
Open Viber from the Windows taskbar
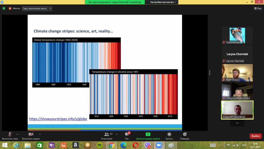pyautogui.click(x=147, y=145)
